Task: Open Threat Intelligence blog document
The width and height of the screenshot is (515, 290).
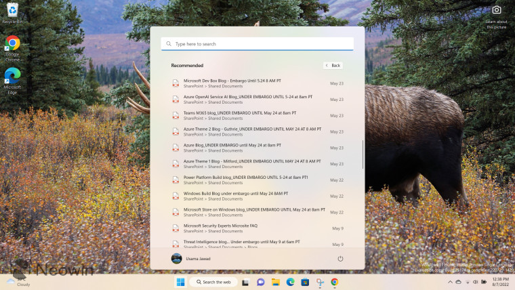Action: [x=257, y=244]
